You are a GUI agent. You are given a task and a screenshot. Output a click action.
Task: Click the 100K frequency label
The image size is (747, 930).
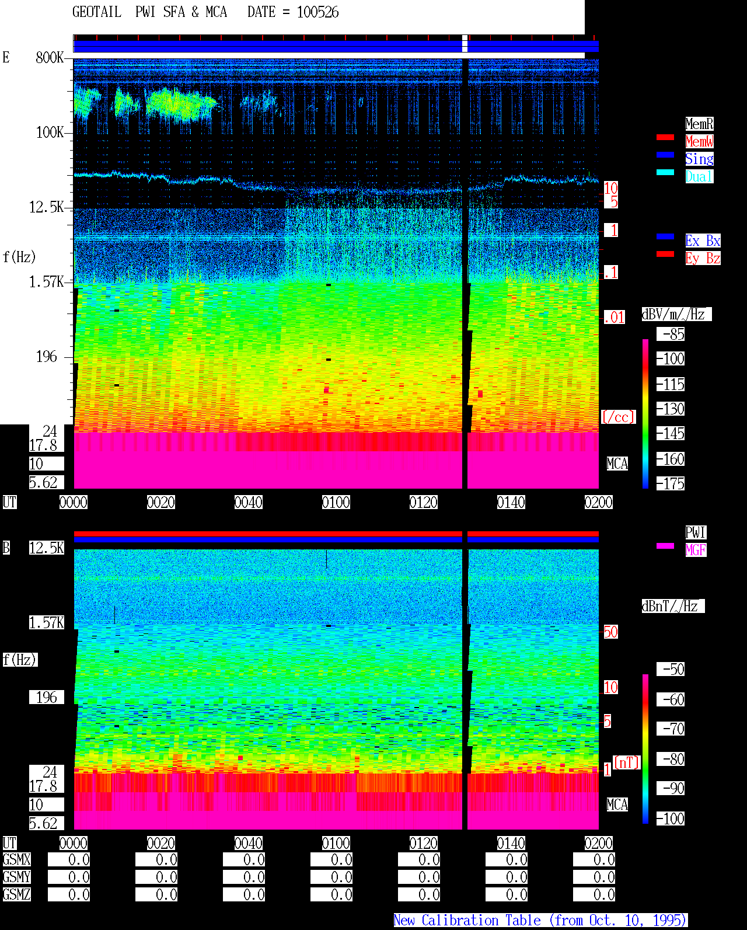click(x=50, y=133)
